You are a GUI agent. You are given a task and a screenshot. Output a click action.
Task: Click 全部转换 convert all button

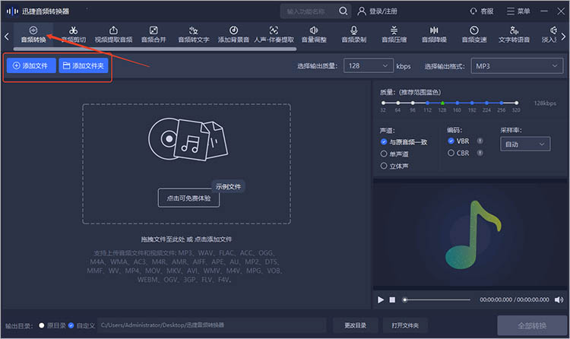pyautogui.click(x=532, y=325)
